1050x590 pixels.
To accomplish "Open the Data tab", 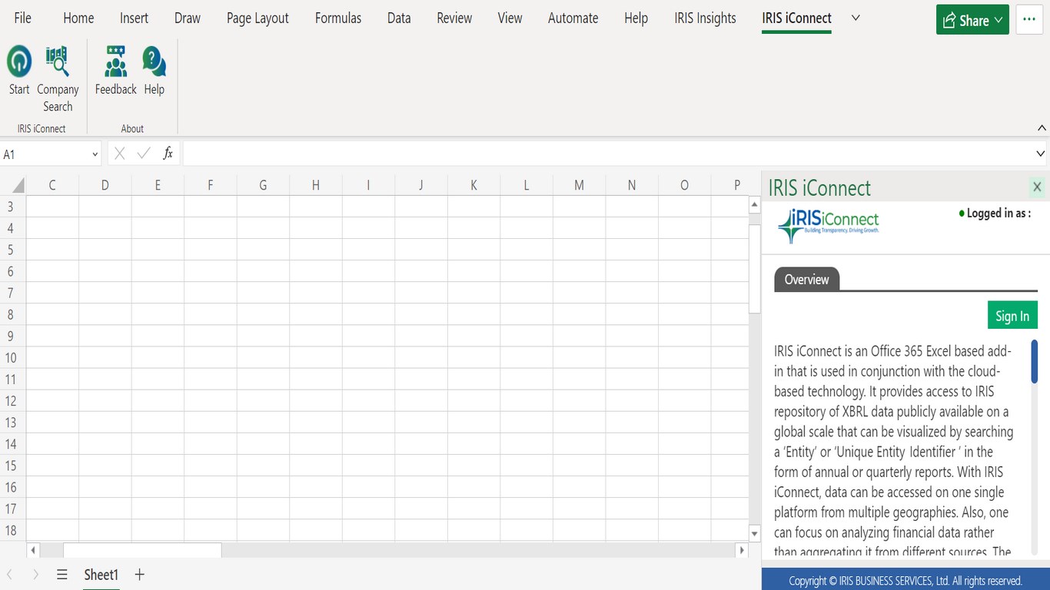I will pos(399,18).
